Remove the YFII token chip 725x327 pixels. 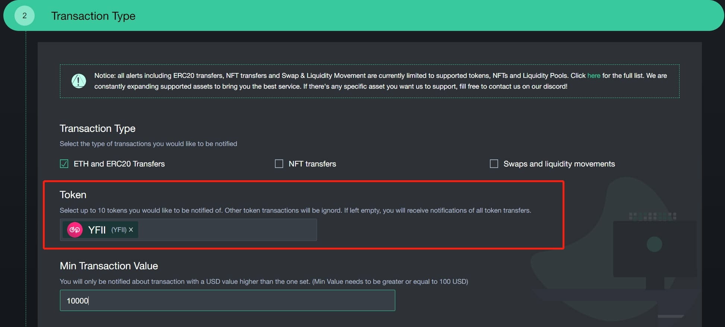(131, 230)
